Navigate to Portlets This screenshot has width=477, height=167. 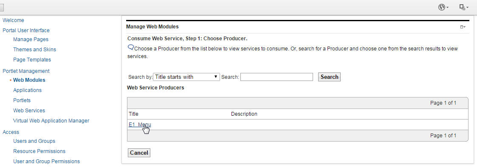pos(22,100)
